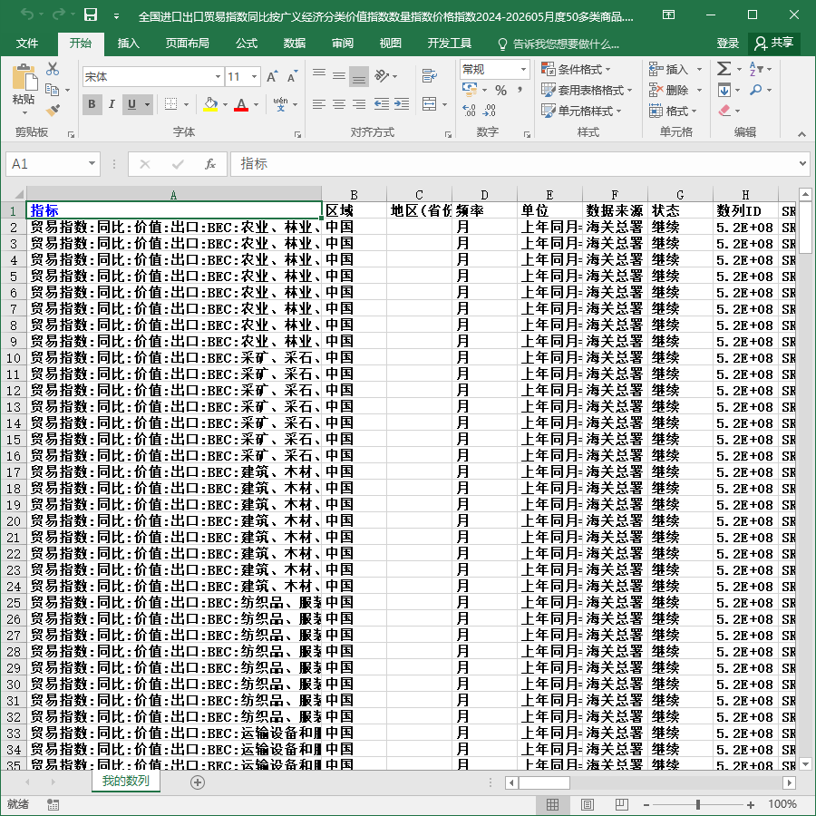
Task: Toggle Bold formatting
Action: coord(92,104)
